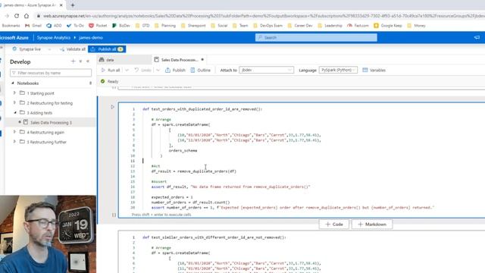The height and width of the screenshot is (273, 485).
Task: Select the 4 Restructuring again folder row
Action: 51,132
